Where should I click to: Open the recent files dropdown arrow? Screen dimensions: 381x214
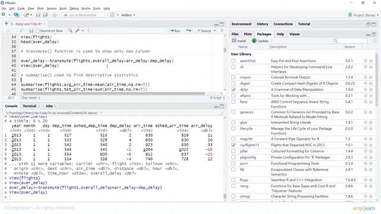coord(31,15)
